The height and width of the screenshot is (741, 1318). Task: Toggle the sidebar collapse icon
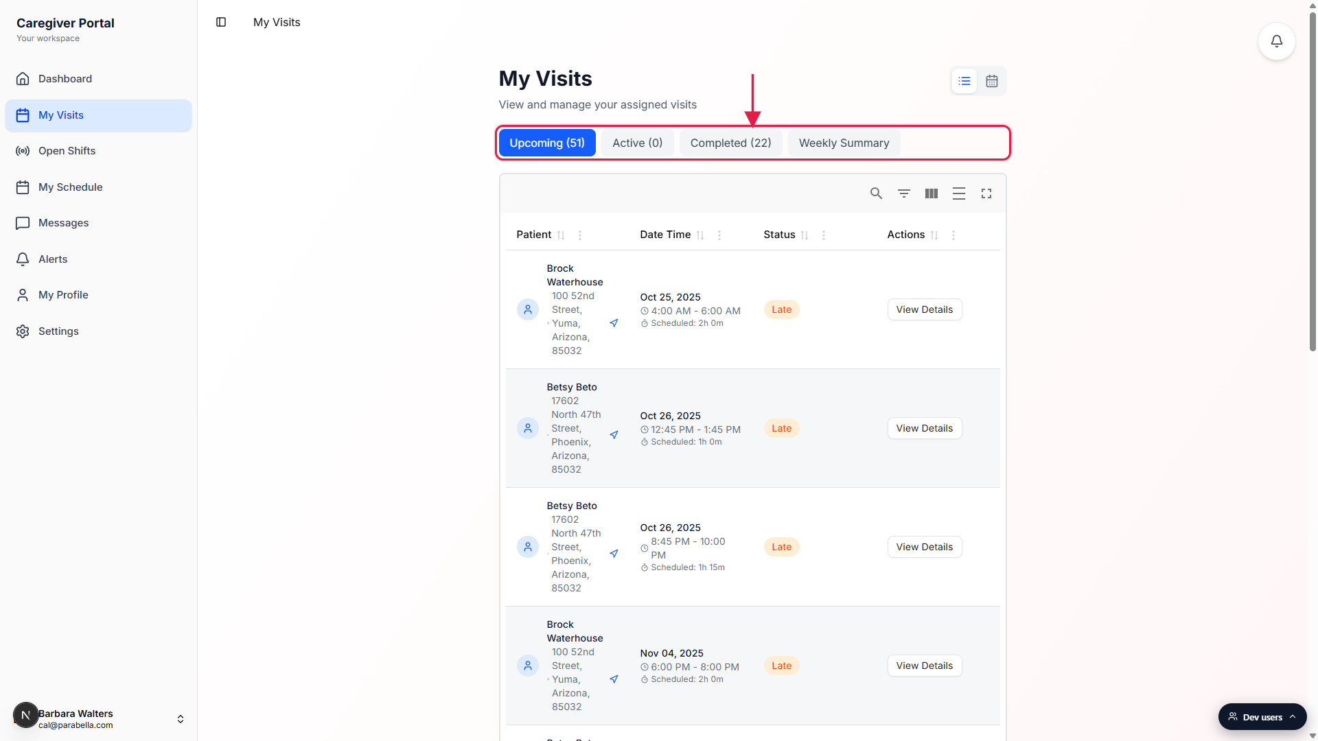(221, 22)
